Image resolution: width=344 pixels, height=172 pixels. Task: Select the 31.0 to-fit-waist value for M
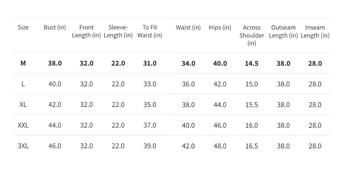150,63
